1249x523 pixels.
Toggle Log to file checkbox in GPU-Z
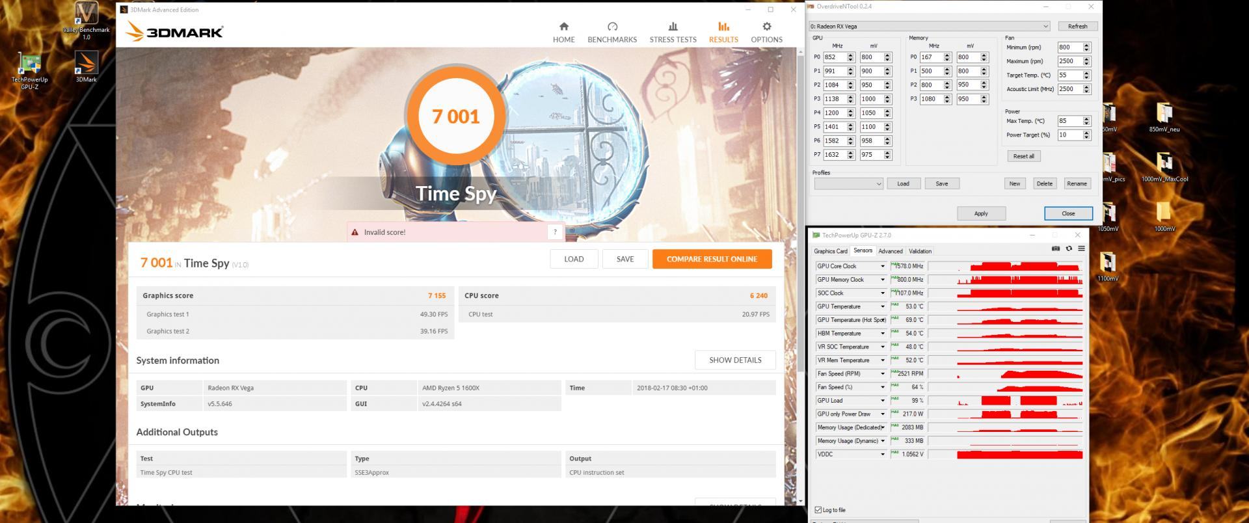coord(818,510)
